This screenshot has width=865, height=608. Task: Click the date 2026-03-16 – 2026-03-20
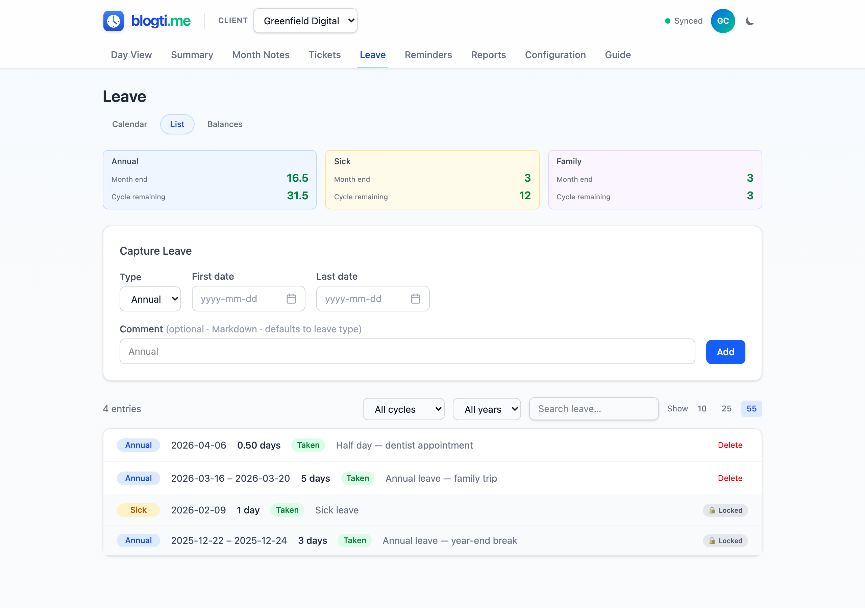pyautogui.click(x=230, y=478)
